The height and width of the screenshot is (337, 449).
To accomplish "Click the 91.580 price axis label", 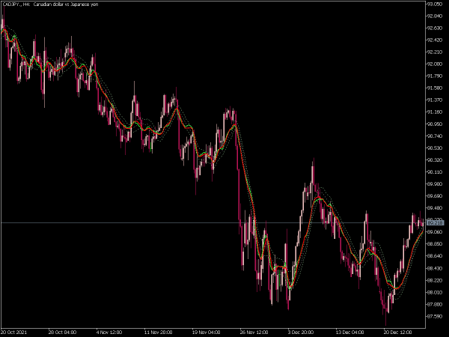I will [x=435, y=88].
